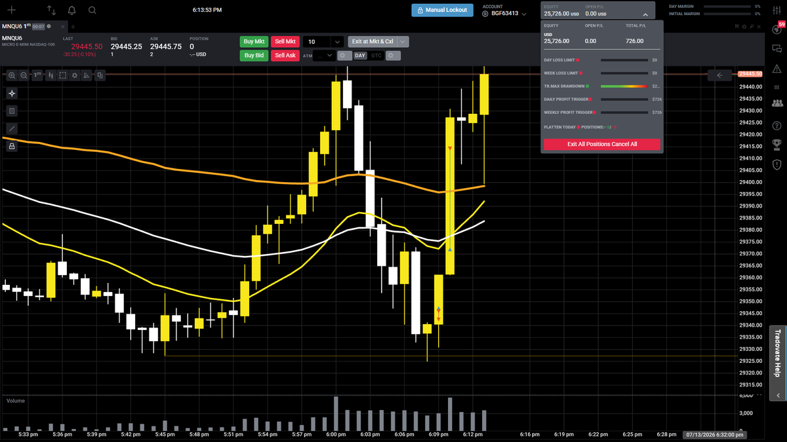Open the shield risk icon in sidebar
The height and width of the screenshot is (442, 787).
tap(777, 164)
